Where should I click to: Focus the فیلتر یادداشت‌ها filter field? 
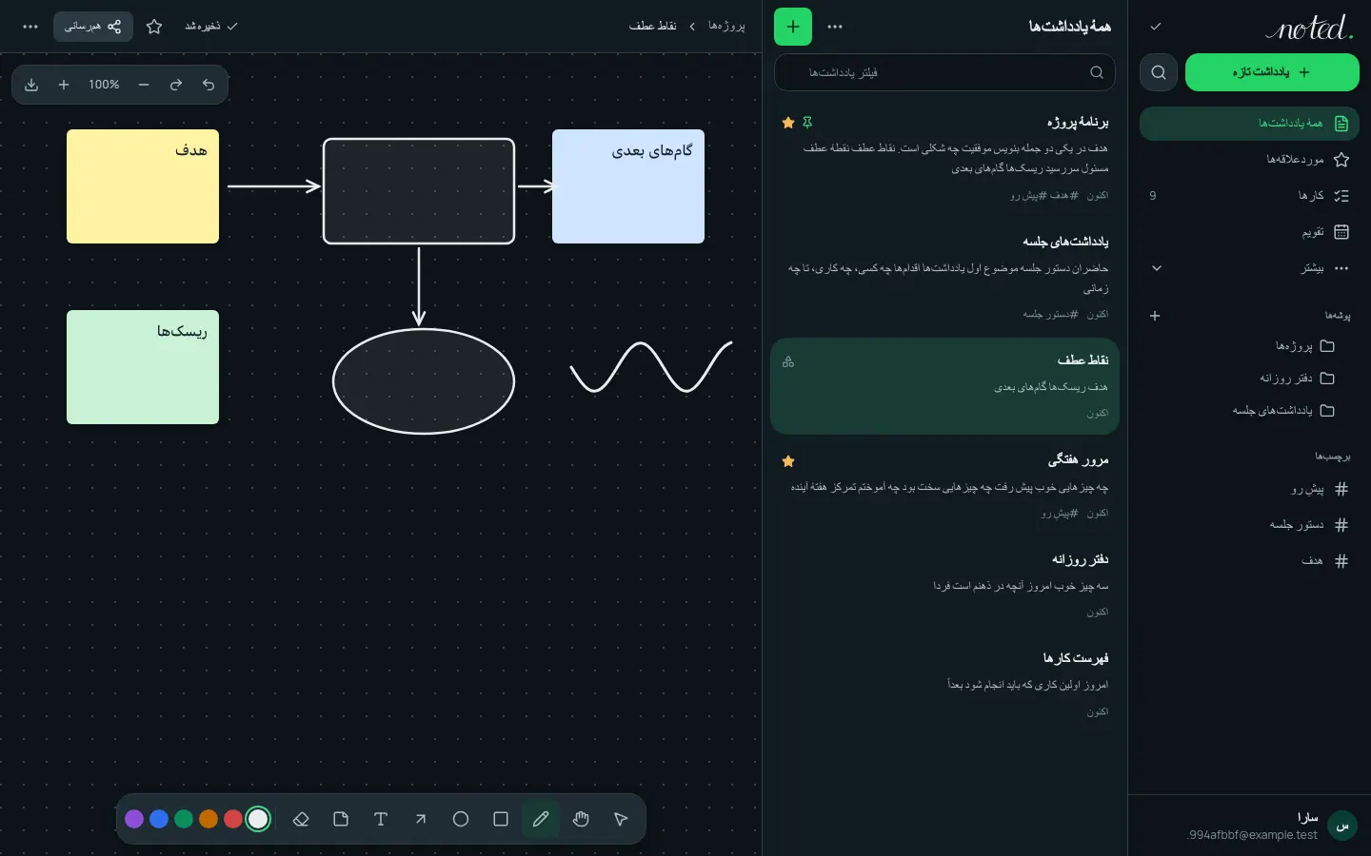pyautogui.click(x=944, y=72)
